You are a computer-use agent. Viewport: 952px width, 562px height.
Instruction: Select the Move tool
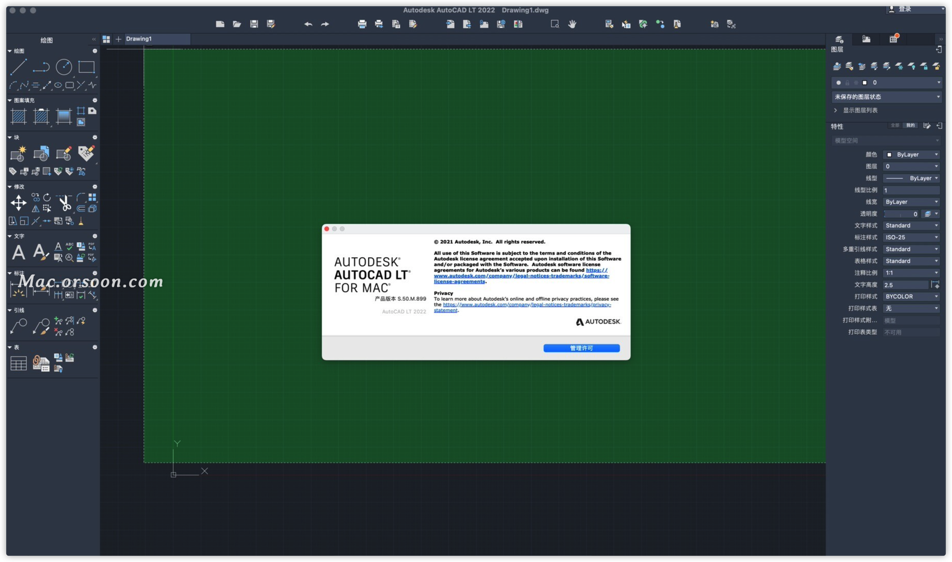(18, 203)
